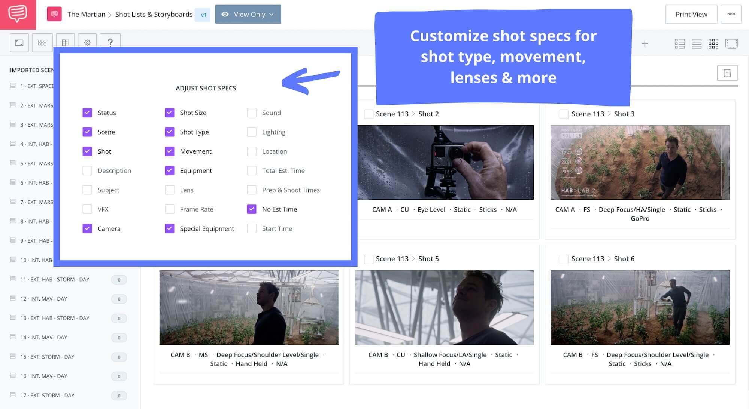The image size is (749, 409).
Task: Enable the Lighting spec checkbox
Action: (252, 132)
